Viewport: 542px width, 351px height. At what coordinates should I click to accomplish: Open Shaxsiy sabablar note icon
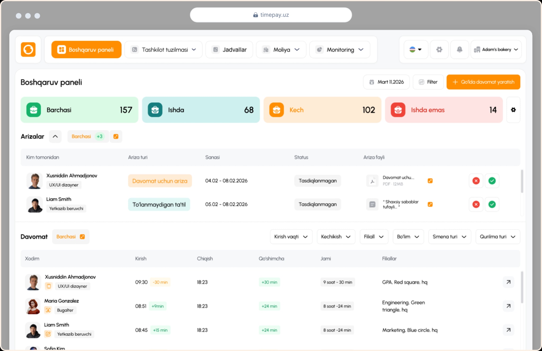coord(372,204)
